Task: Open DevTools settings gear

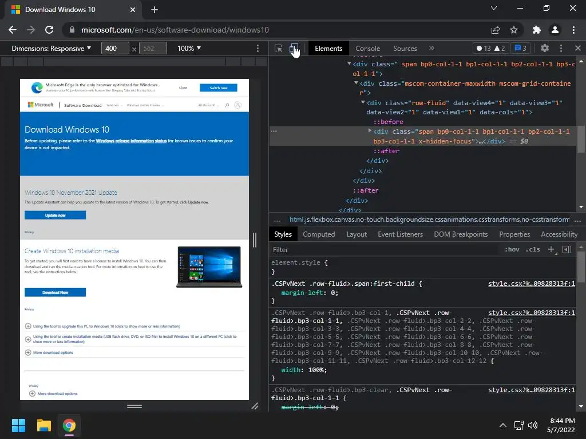Action: point(545,48)
